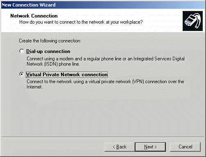Click the network cable plug icon in header
This screenshot has width=206, height=157.
pyautogui.click(x=192, y=21)
